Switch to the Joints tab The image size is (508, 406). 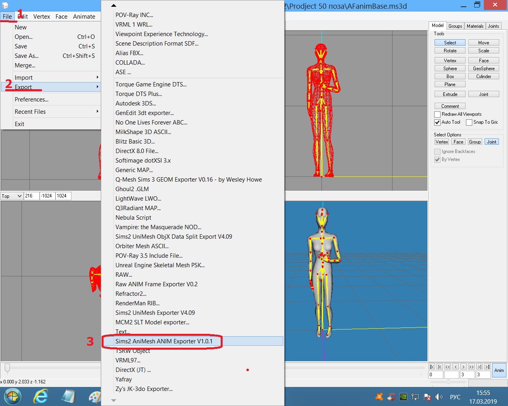493,26
